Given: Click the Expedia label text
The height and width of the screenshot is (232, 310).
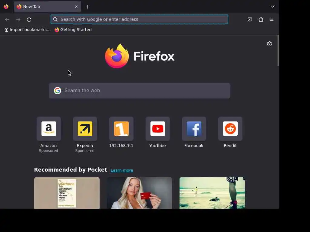Looking at the screenshot, I should tap(85, 146).
